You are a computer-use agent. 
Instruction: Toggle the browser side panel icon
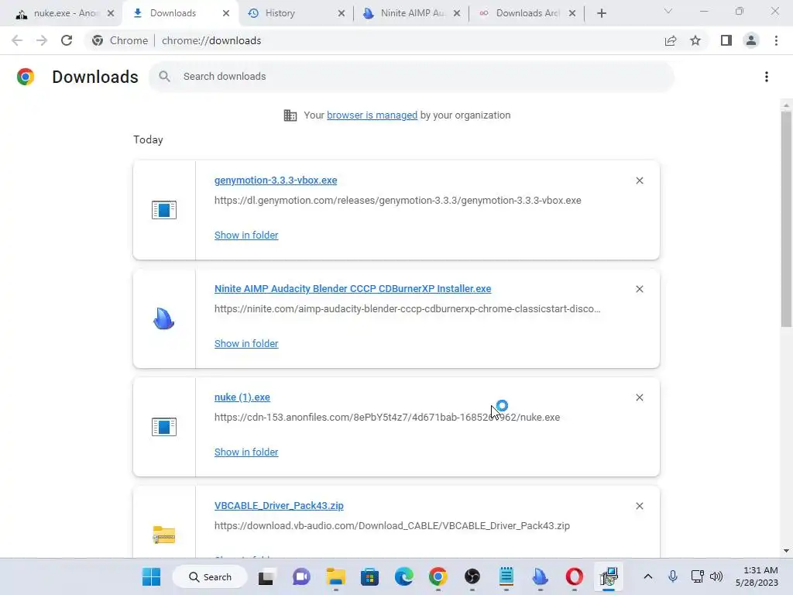[x=726, y=40]
